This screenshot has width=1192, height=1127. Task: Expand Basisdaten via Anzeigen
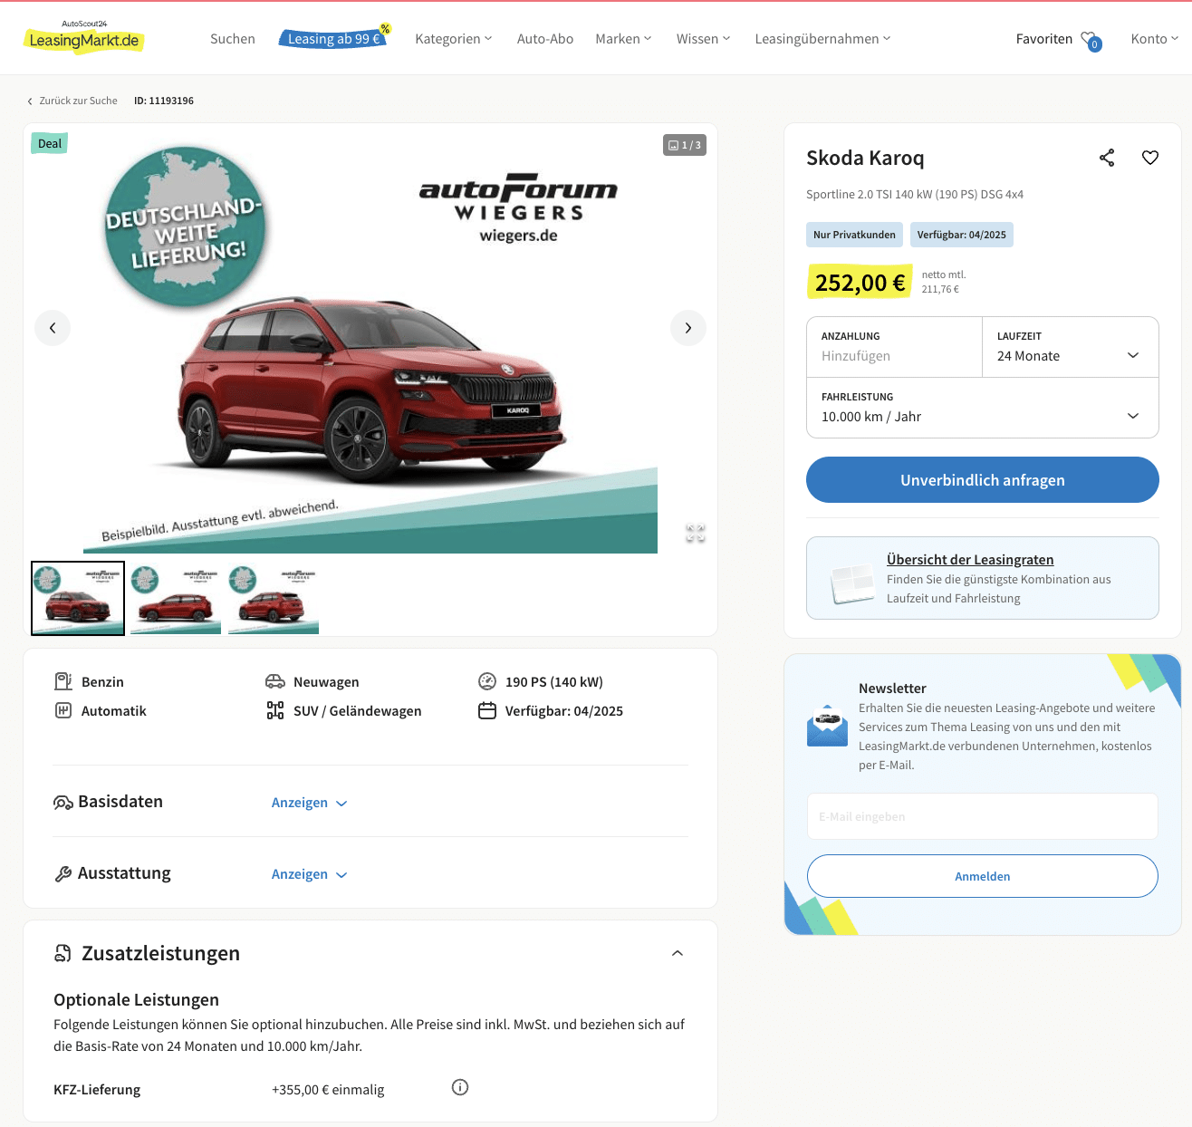click(309, 803)
